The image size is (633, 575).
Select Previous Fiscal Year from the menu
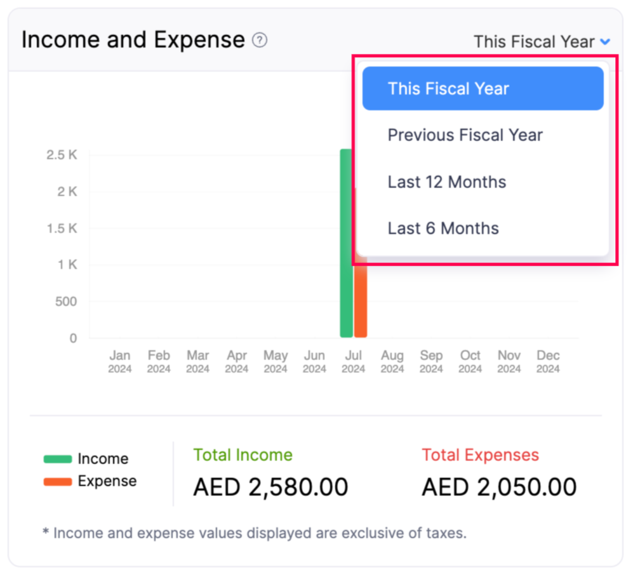465,135
